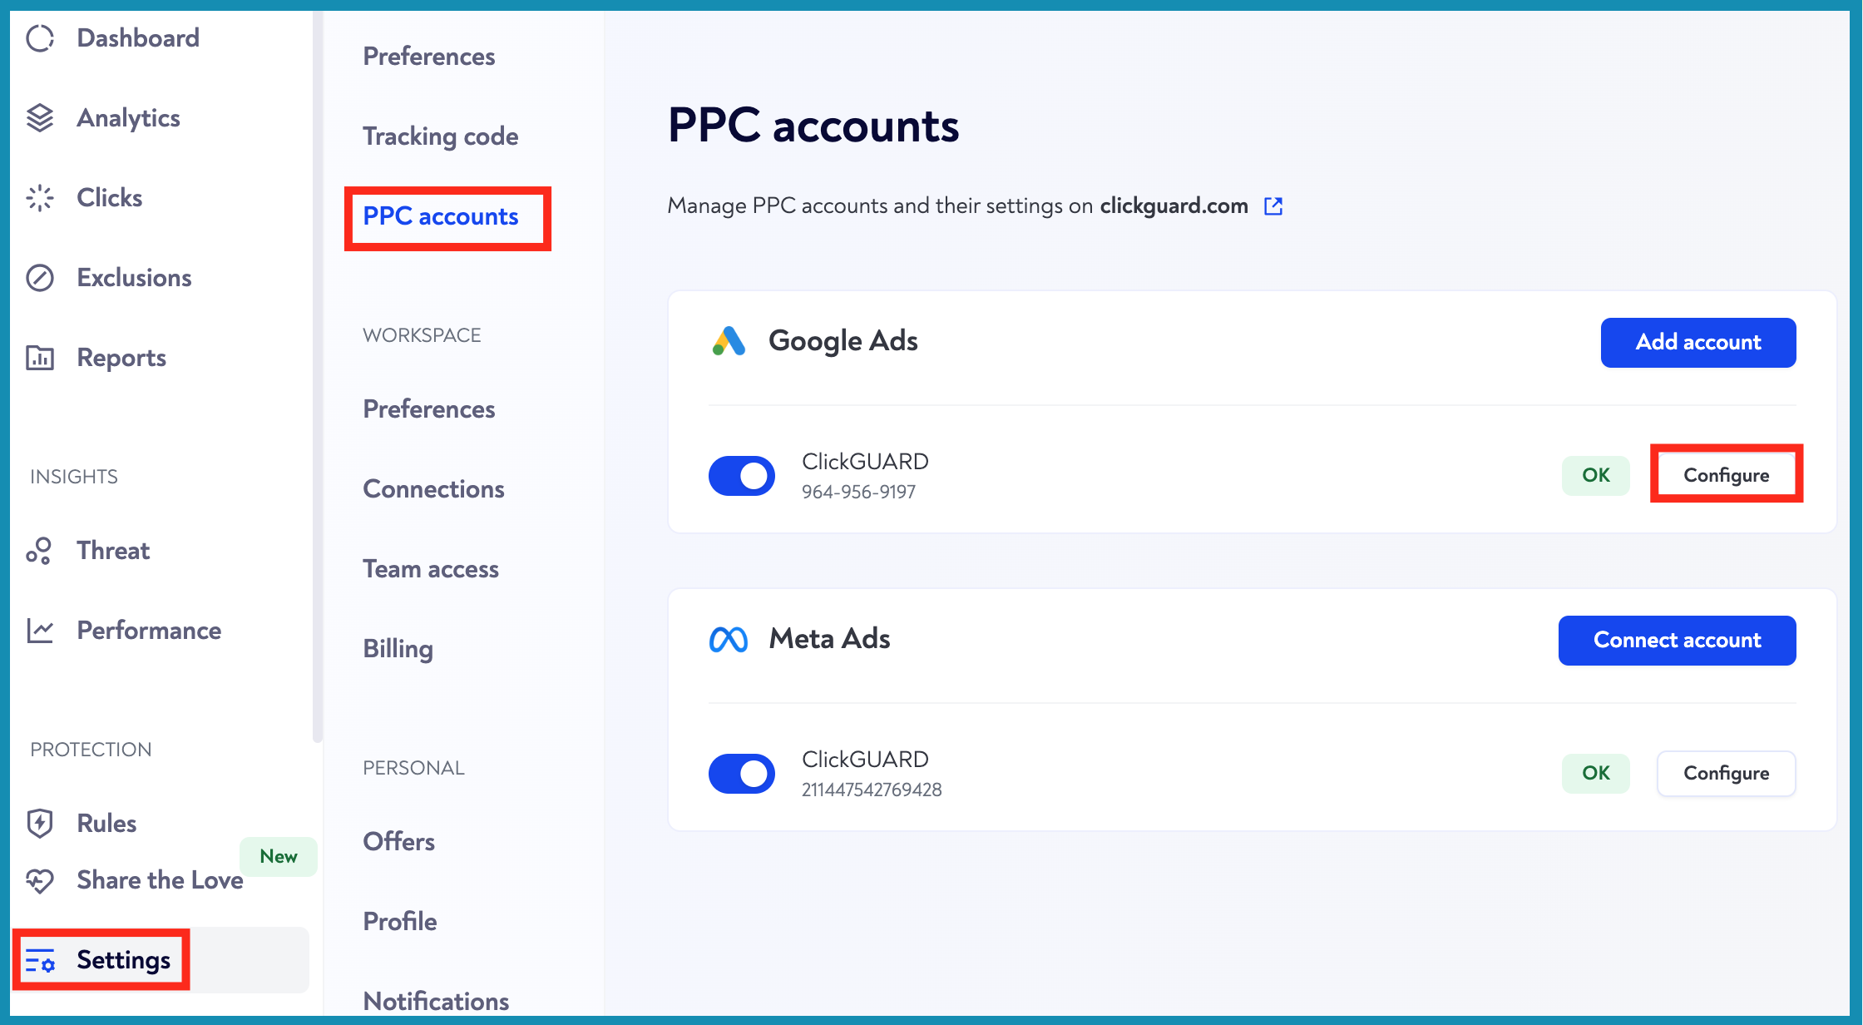Click the Exclusions ban icon

click(x=40, y=278)
